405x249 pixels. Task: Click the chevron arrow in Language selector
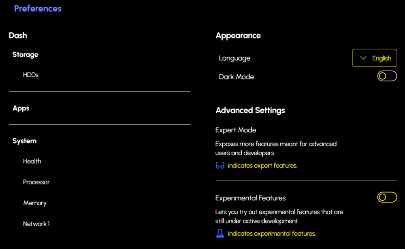coord(363,58)
